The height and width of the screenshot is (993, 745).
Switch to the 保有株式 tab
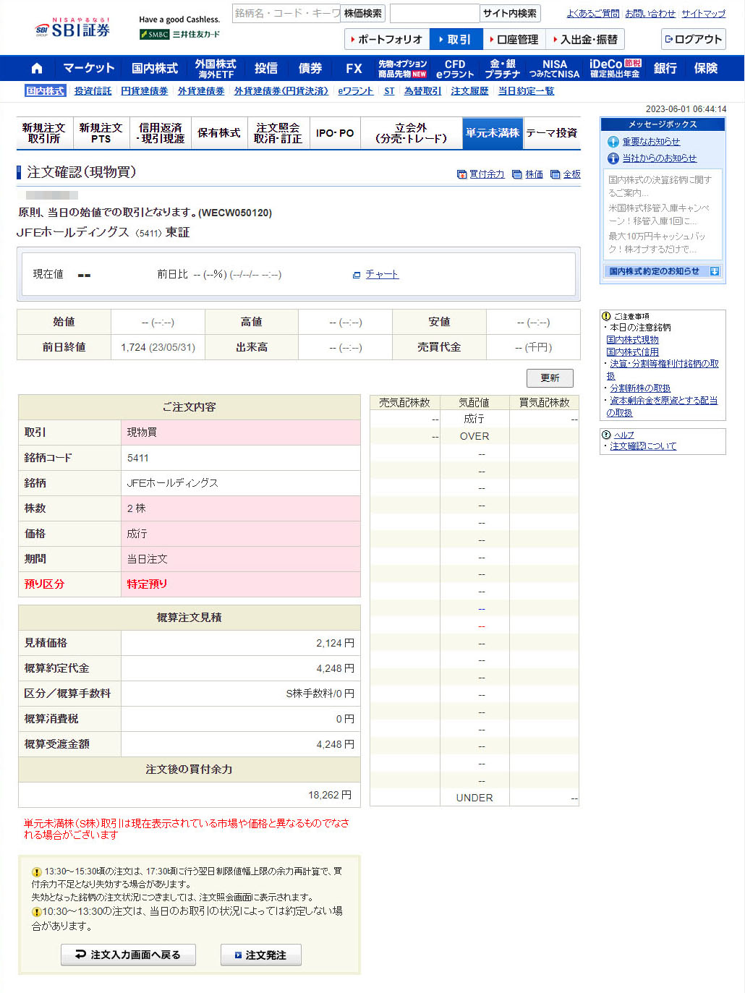219,133
